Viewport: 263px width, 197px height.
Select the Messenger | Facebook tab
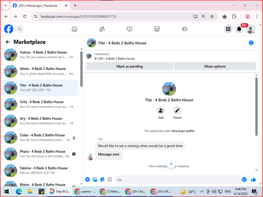coord(40,6)
